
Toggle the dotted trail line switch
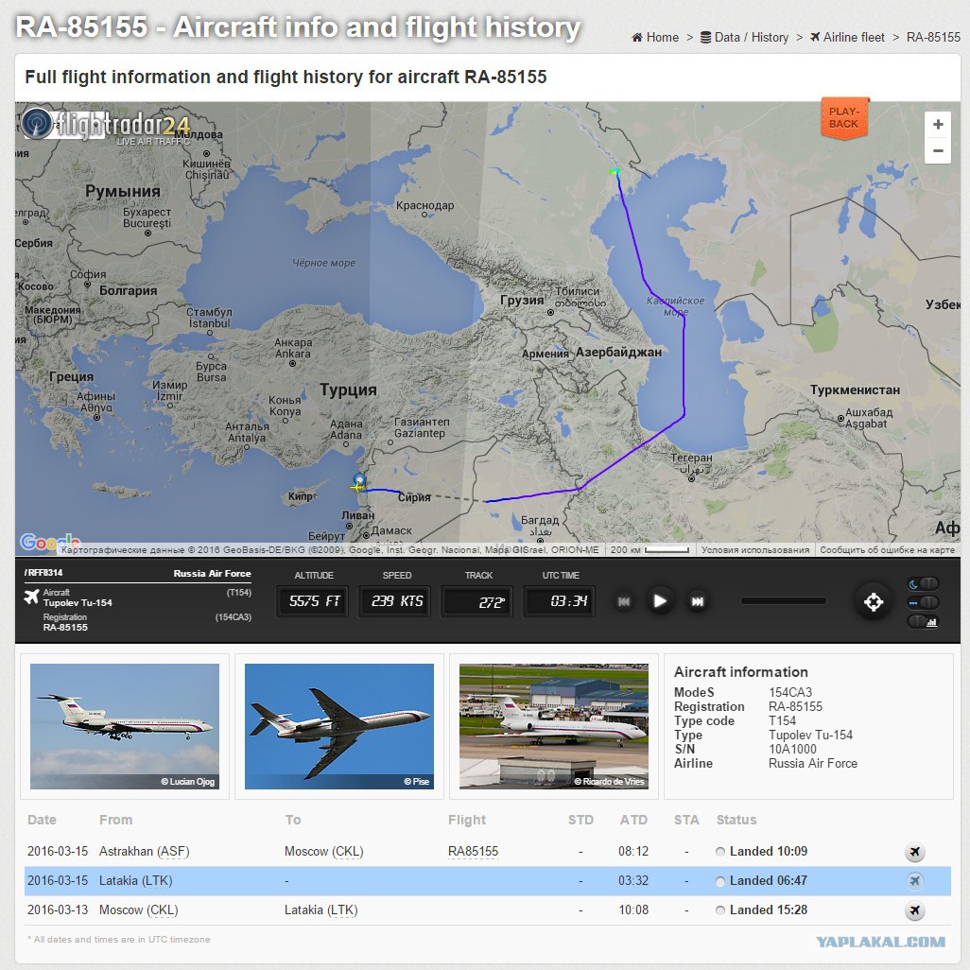[x=924, y=602]
